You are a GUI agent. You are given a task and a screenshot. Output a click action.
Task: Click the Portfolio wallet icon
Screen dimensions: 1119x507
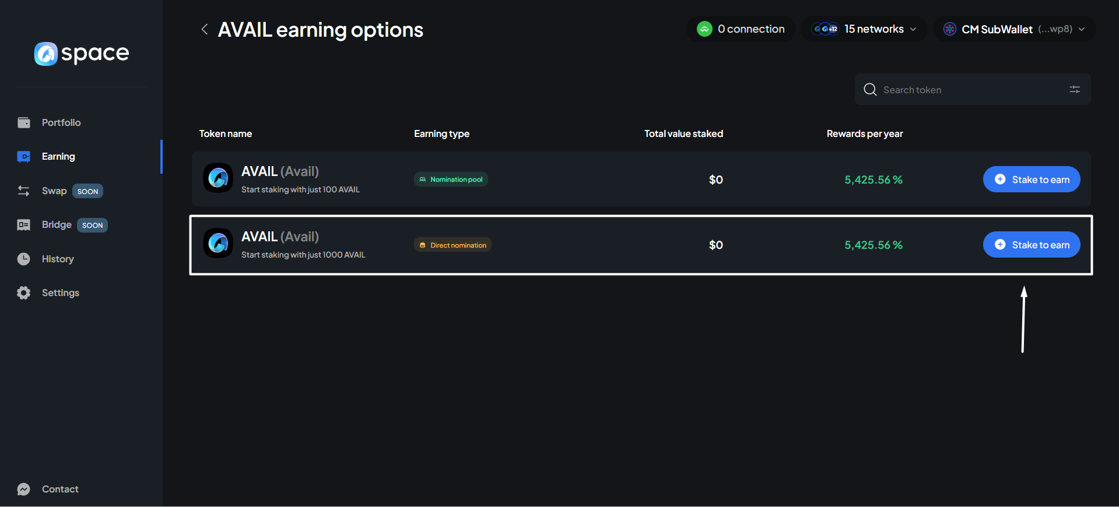(24, 122)
